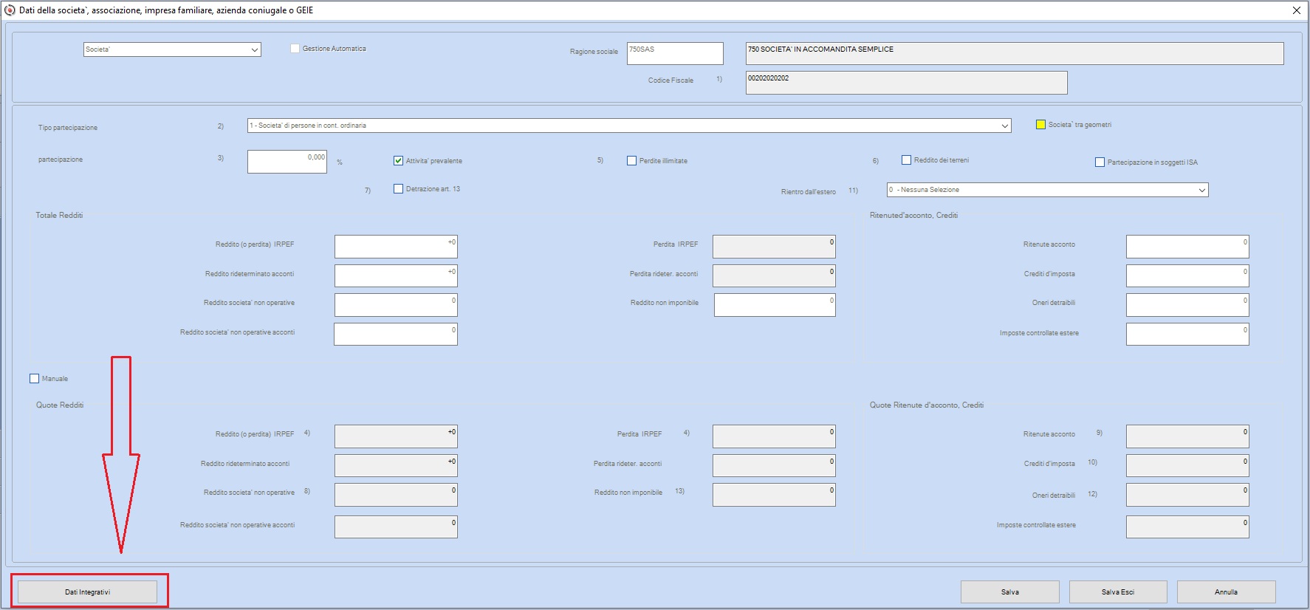This screenshot has width=1310, height=610.
Task: Click the Salva Esci button
Action: (1118, 592)
